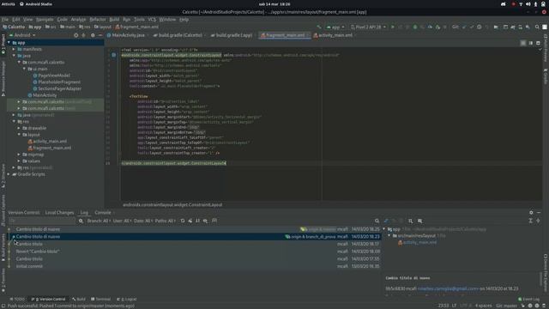
Task: Click the Cherry-pick icon in Log toolbar
Action: [x=190, y=221]
